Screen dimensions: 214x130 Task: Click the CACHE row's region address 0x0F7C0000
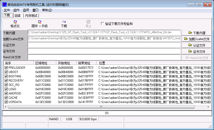[x=43, y=98]
